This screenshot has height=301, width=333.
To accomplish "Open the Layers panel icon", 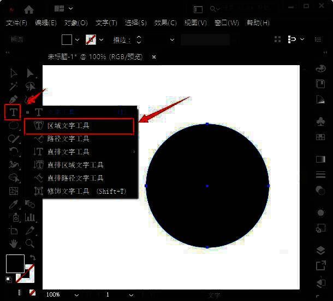I will (x=320, y=250).
